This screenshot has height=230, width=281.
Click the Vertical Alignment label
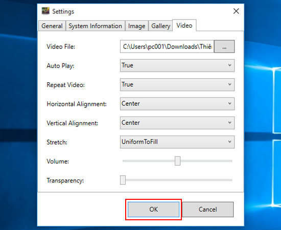tap(73, 123)
